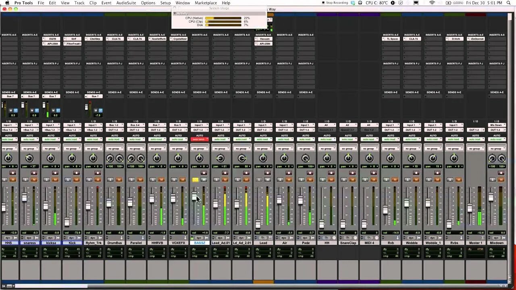The width and height of the screenshot is (516, 290).
Task: Open the no group selector on the Kick track
Action: 72,149
